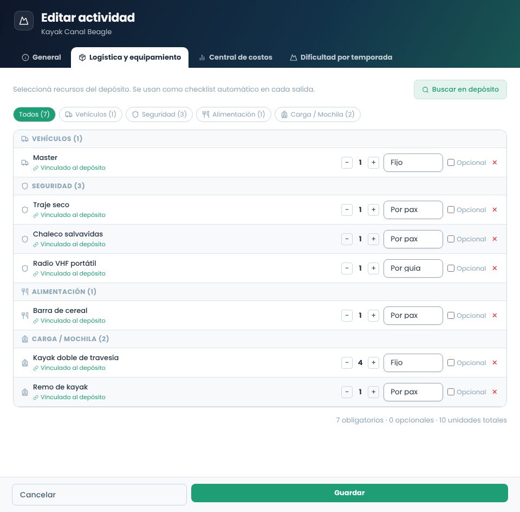Open allocation dropdown for Barra de cereal
Viewport: 520px width, 512px height.
(413, 316)
